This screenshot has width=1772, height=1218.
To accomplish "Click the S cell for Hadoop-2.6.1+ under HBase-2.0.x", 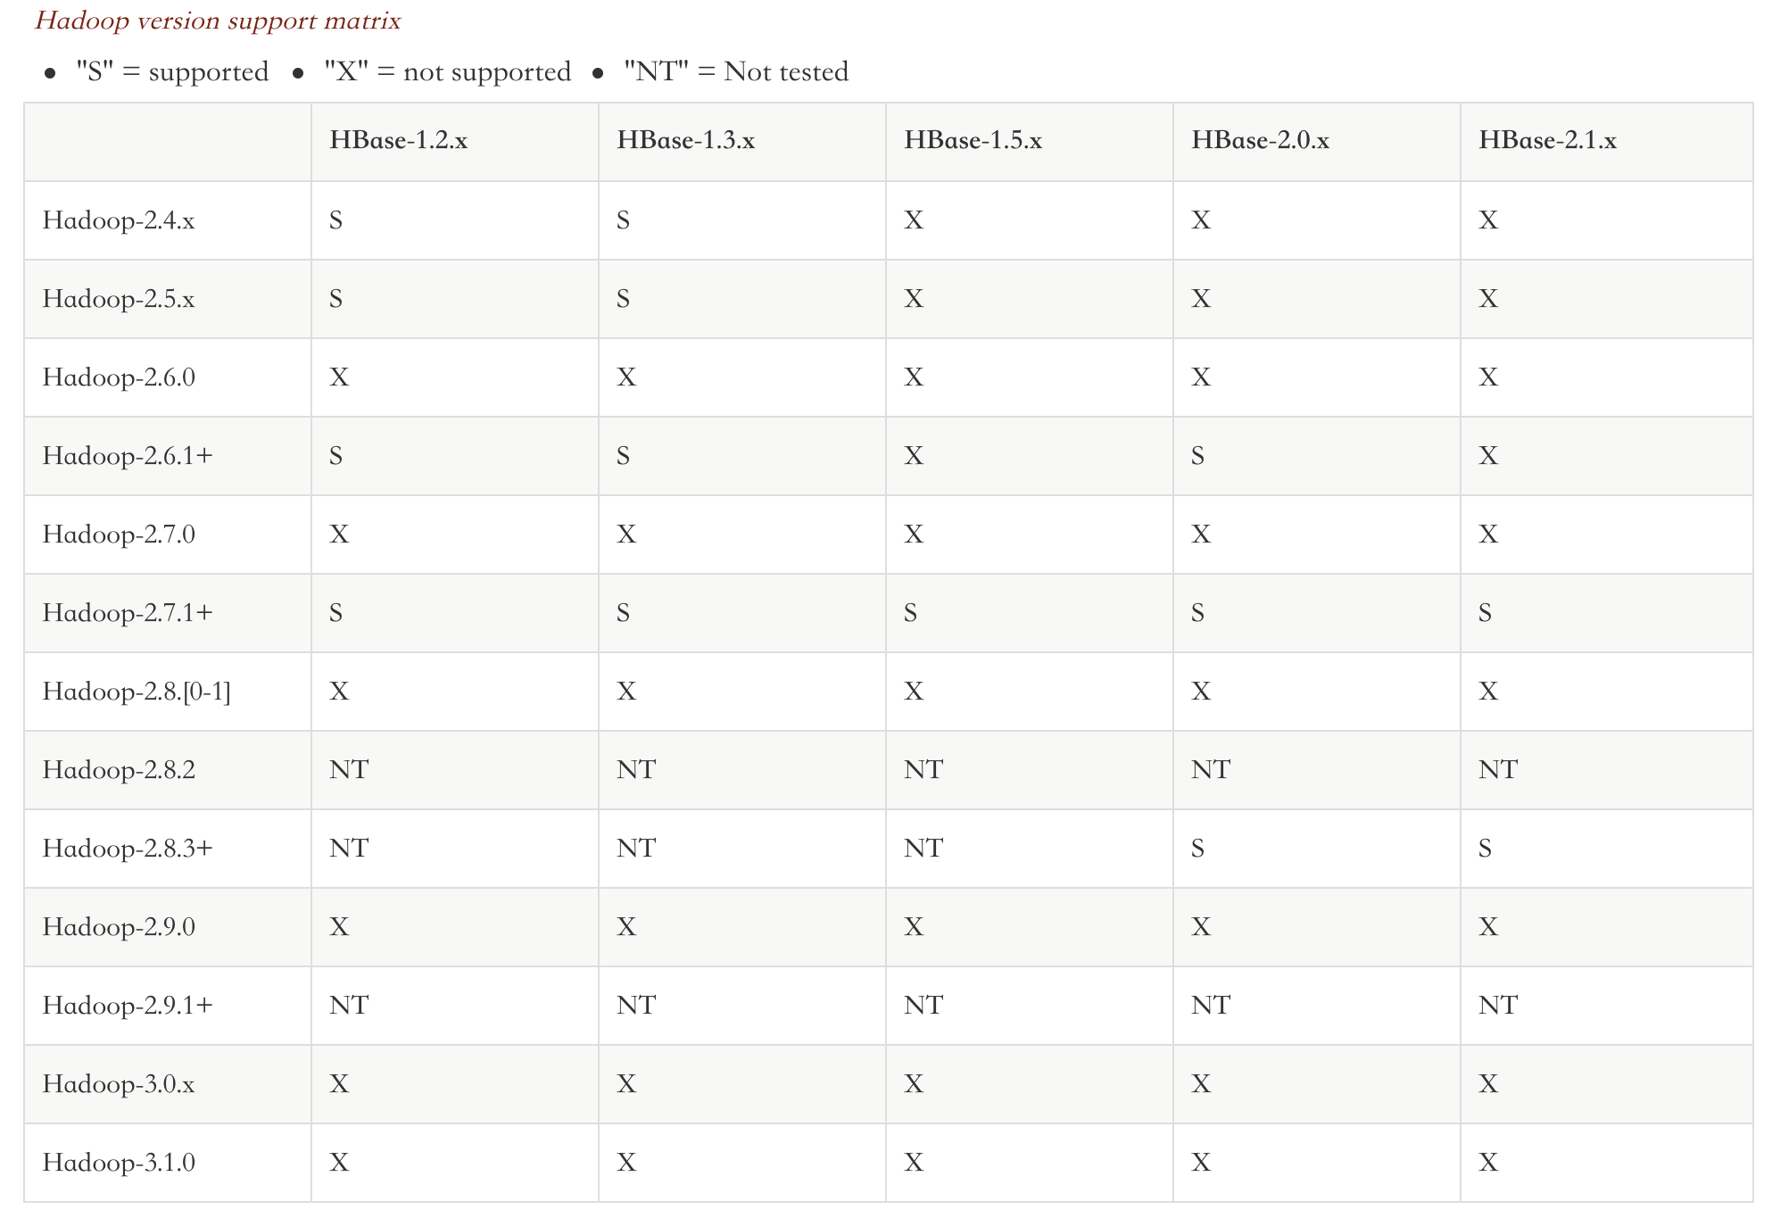I will point(1197,456).
